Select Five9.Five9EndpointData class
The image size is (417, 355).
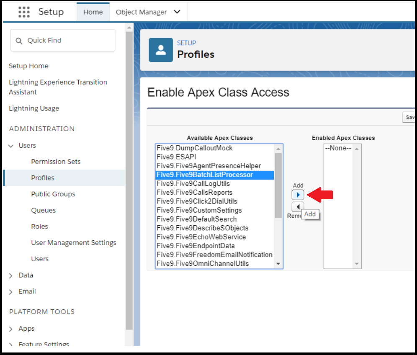coord(215,246)
